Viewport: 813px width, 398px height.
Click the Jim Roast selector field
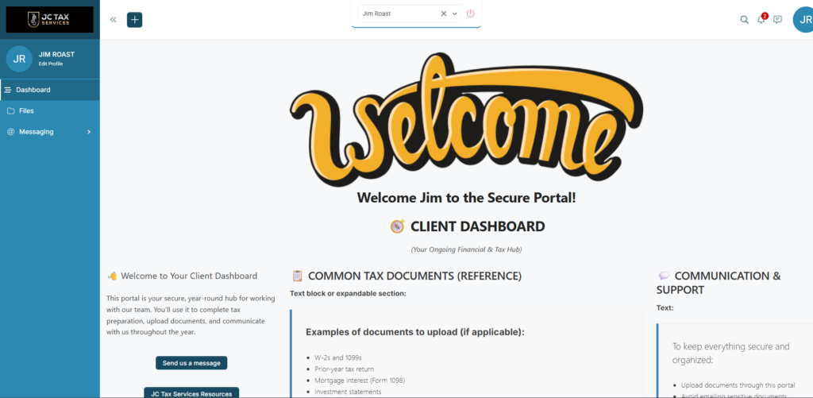click(x=397, y=14)
